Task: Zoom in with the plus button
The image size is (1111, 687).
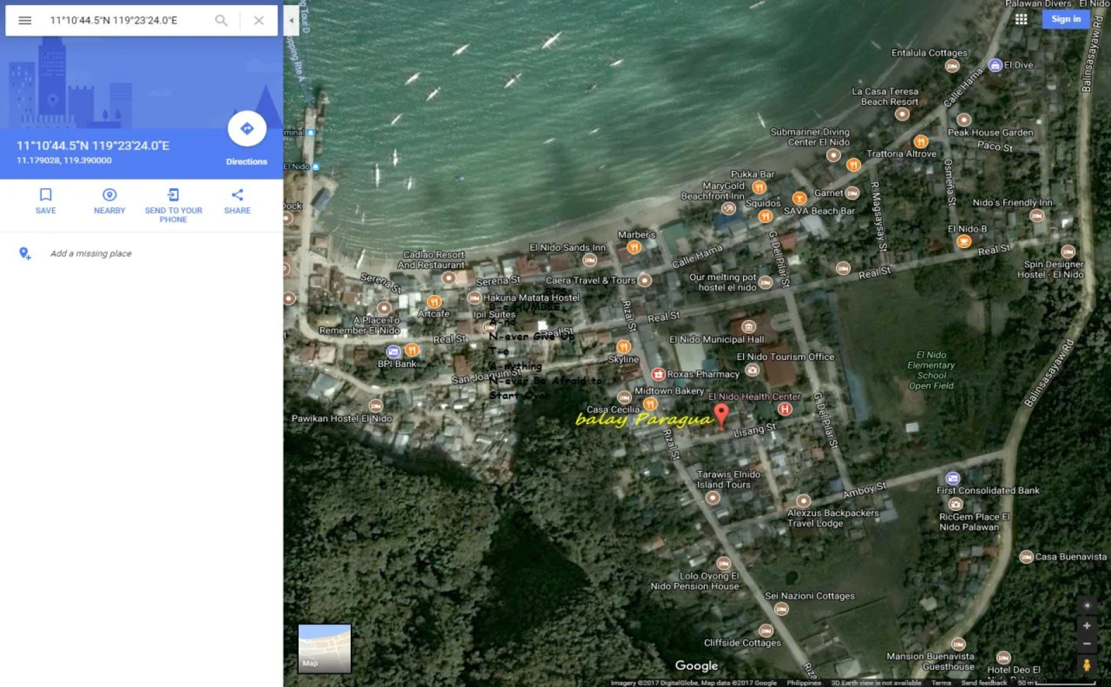Action: (1087, 625)
